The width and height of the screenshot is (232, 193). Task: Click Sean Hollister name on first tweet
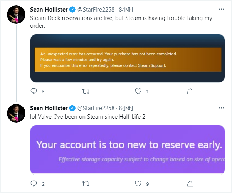point(49,9)
